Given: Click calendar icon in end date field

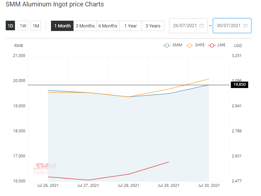Looking at the screenshot, I should pos(245,26).
